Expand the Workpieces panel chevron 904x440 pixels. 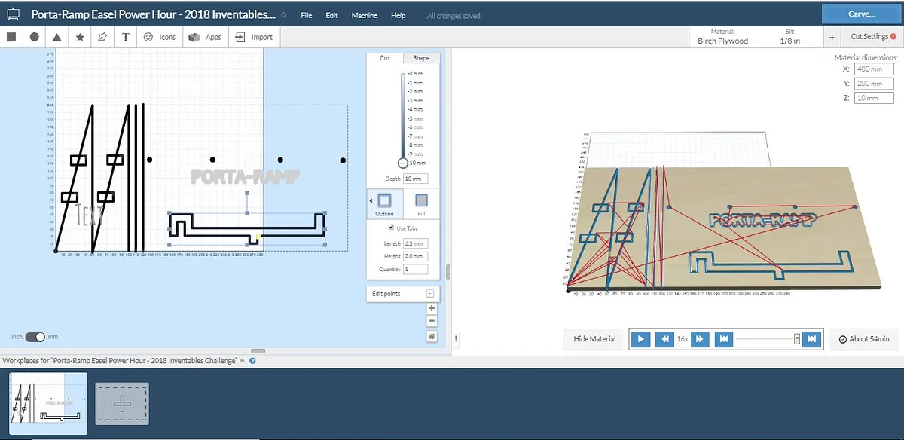243,361
